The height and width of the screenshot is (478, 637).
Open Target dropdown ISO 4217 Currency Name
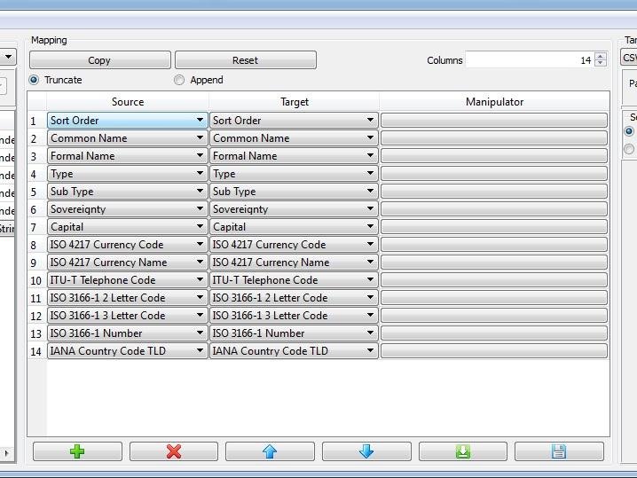(x=294, y=263)
